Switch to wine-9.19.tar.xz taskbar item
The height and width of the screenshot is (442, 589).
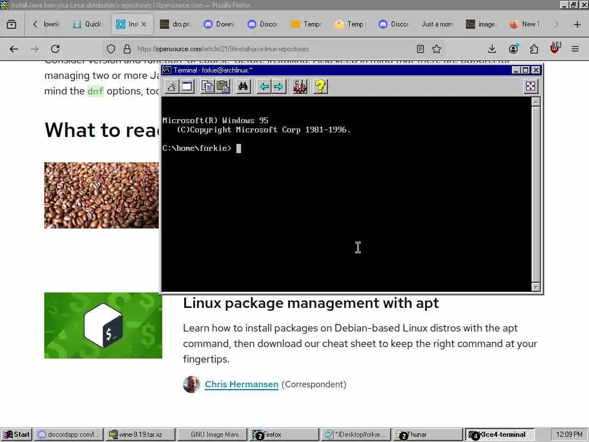140,435
